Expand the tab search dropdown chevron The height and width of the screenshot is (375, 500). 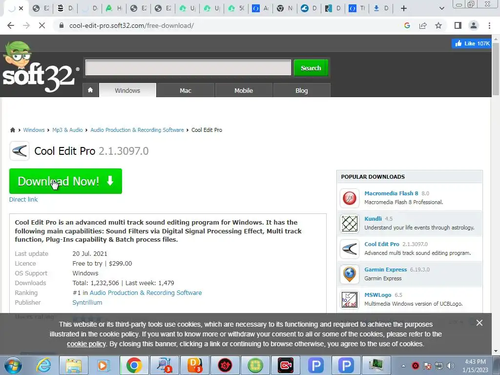[x=441, y=8]
